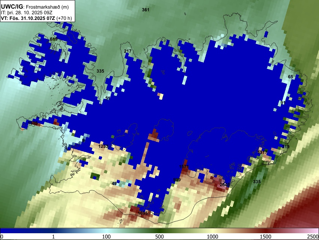Click the colorbar label 0

[x=2, y=237]
